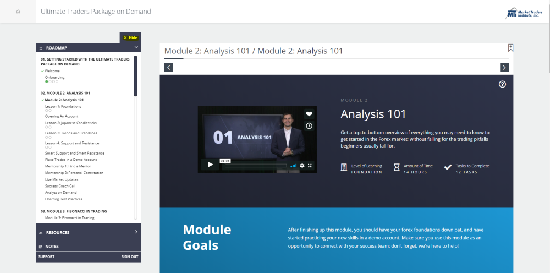Viewport: 550px width, 273px height.
Task: Open Lesson 2: Japanese Candlesticks
Action: [71, 123]
